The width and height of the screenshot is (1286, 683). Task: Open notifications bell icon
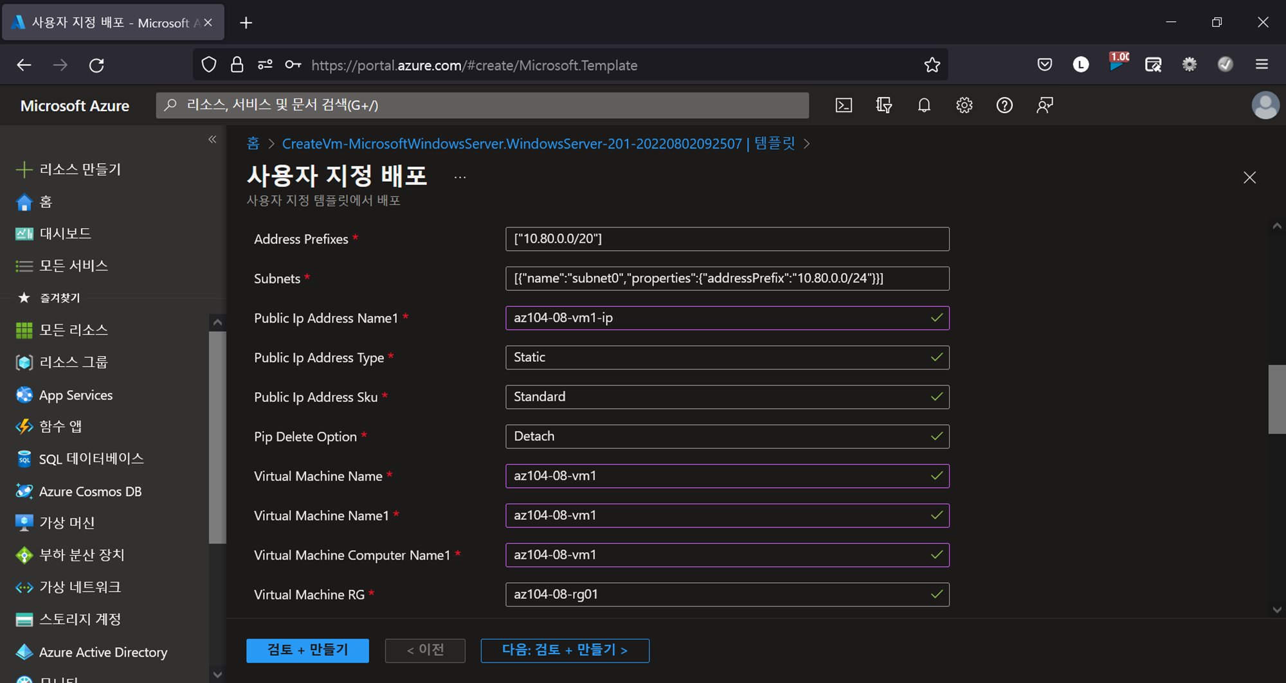click(x=924, y=105)
